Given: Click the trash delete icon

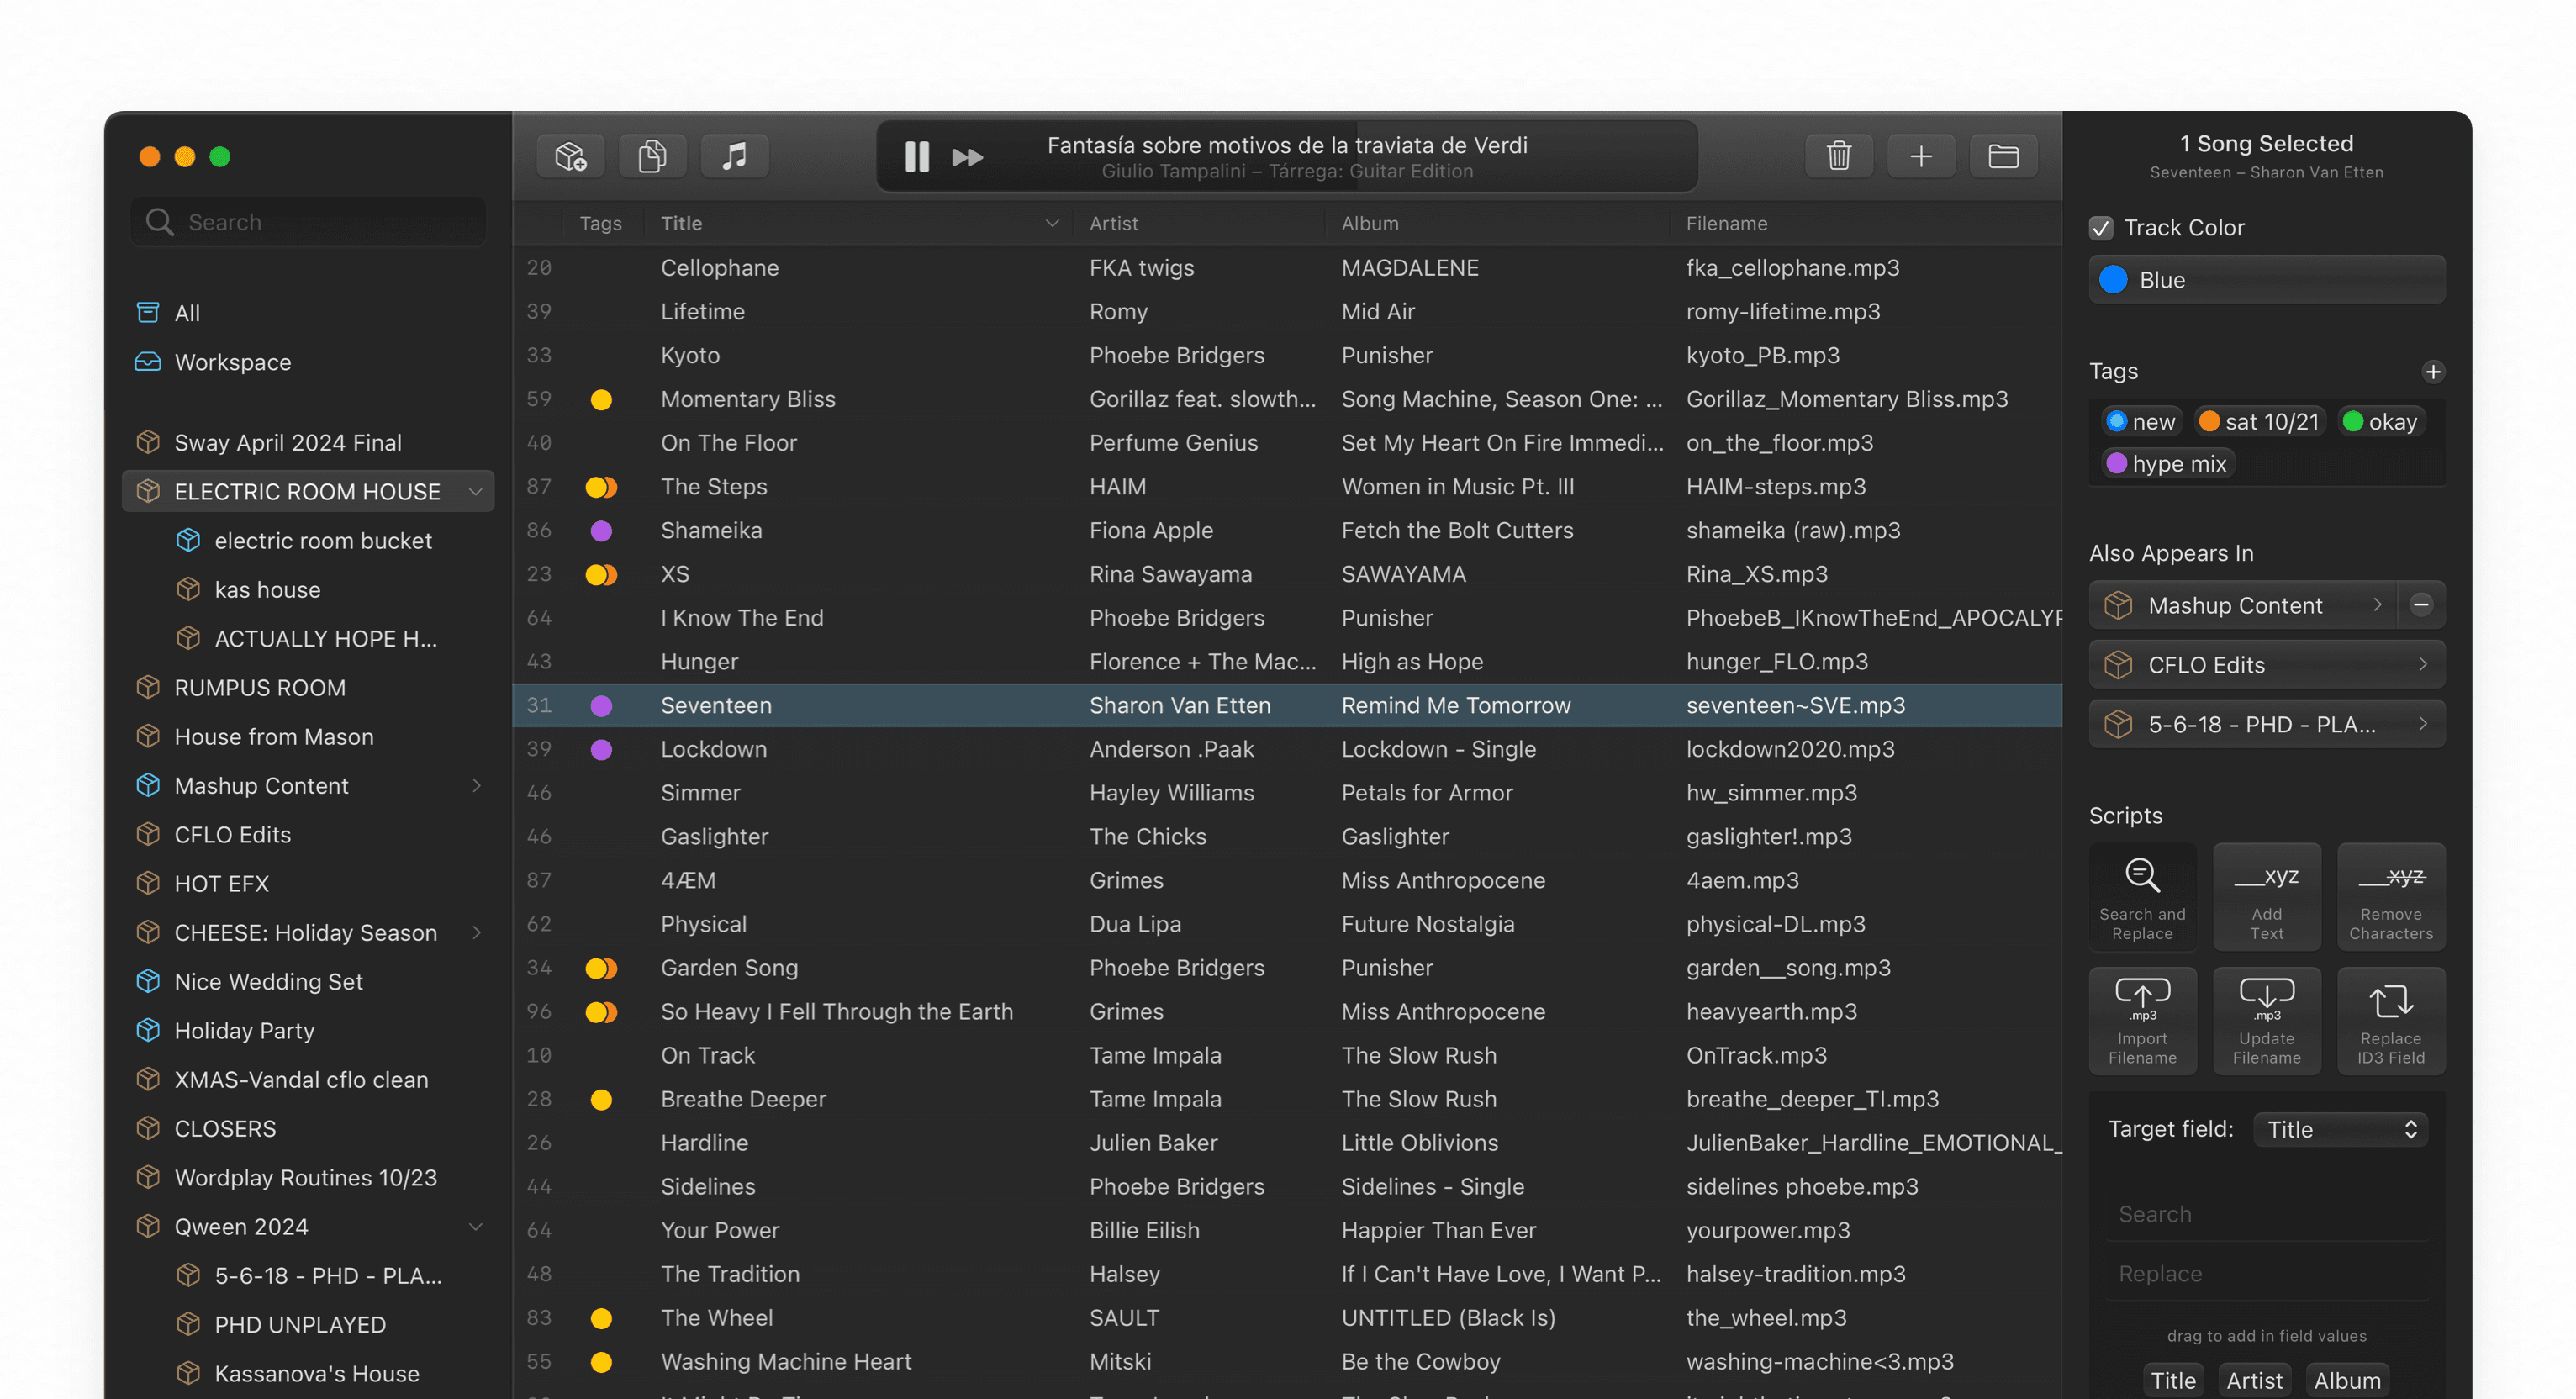Looking at the screenshot, I should pyautogui.click(x=1838, y=156).
